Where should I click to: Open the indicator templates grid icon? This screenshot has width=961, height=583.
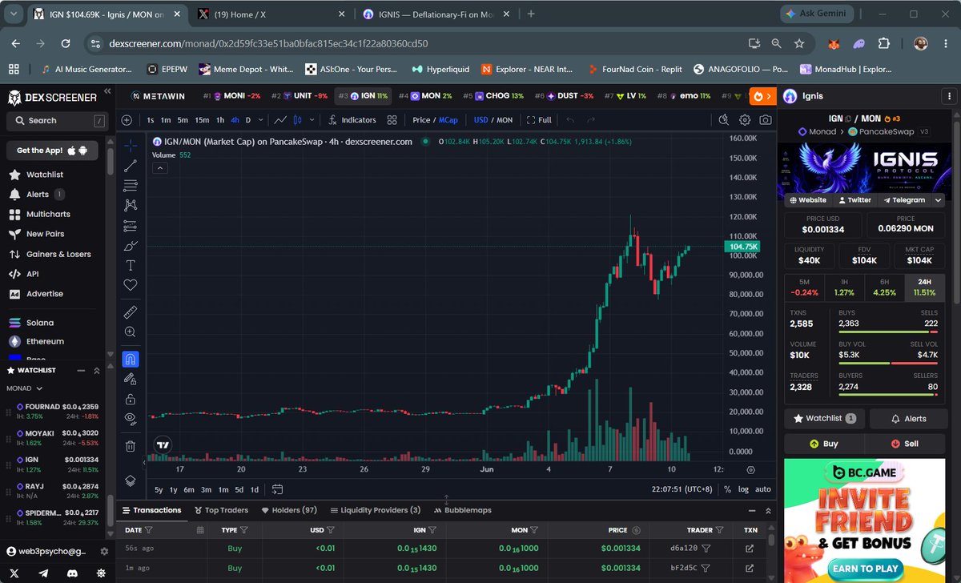point(392,120)
